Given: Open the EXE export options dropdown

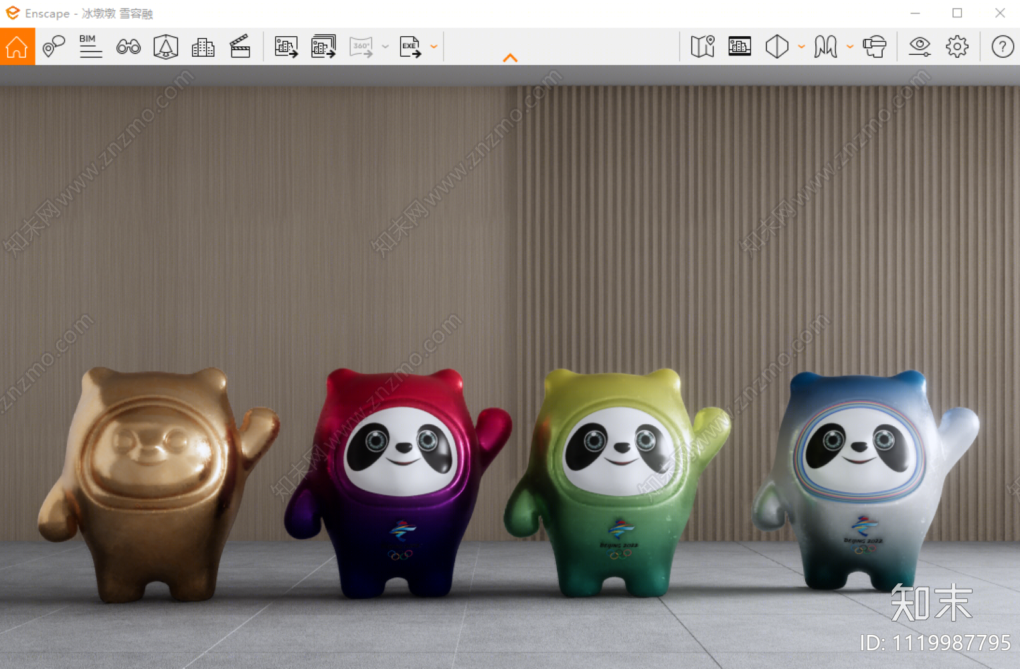Looking at the screenshot, I should (434, 47).
